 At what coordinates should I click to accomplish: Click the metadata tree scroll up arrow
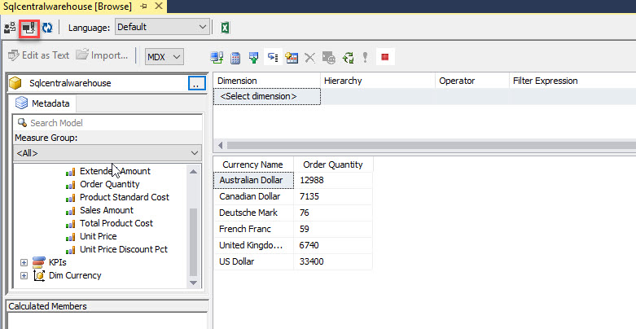[x=194, y=172]
